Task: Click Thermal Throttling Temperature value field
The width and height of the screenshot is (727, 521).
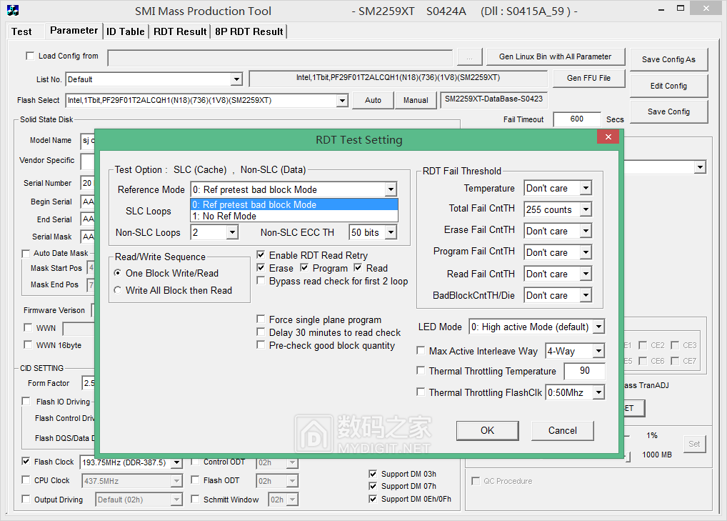Action: (583, 372)
